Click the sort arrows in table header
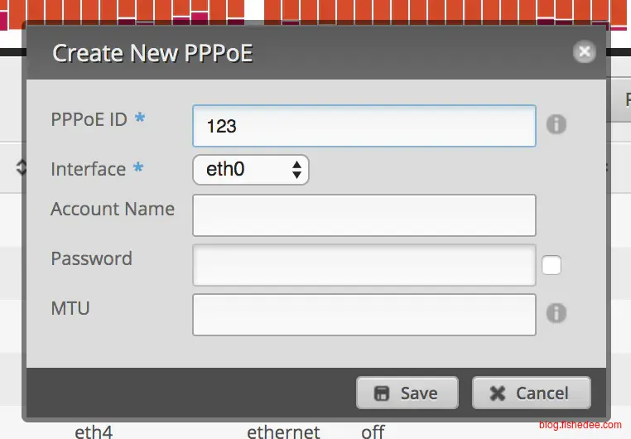This screenshot has height=439, width=631. coord(21,168)
